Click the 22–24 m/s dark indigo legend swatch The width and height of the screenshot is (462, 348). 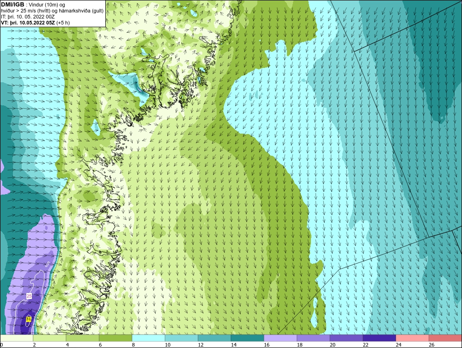(x=379, y=338)
